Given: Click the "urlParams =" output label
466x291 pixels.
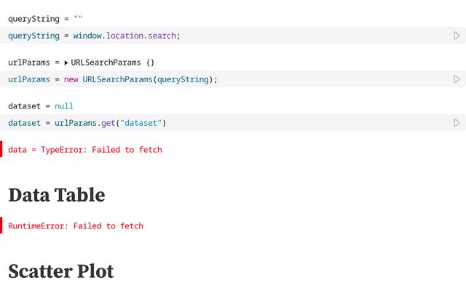Looking at the screenshot, I should coord(30,63).
